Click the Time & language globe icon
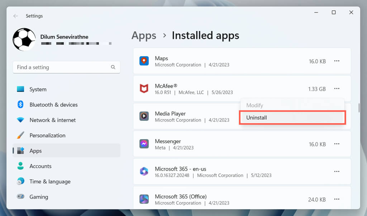 coord(20,181)
